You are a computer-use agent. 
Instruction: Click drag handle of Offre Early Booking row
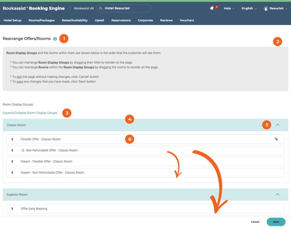click(x=12, y=209)
